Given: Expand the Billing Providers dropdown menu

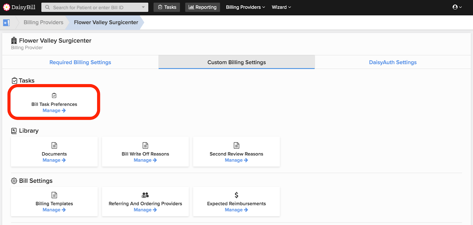Looking at the screenshot, I should [245, 7].
